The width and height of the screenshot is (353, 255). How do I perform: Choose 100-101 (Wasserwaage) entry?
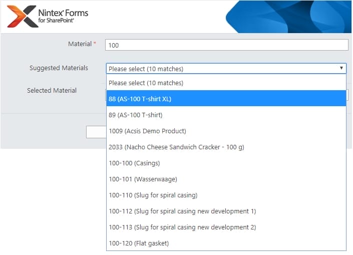[226, 179]
